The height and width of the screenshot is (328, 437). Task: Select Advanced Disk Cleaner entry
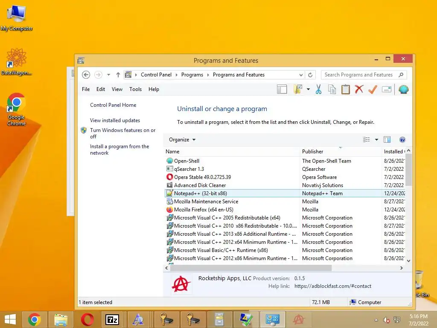pos(285,185)
